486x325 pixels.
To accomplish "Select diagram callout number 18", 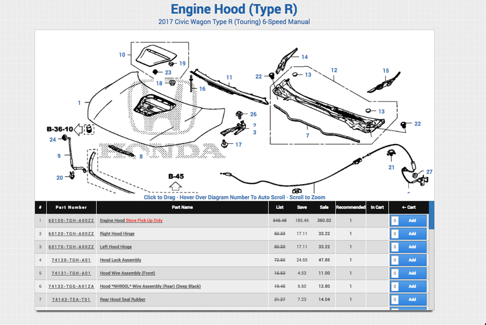I will 159,83.
